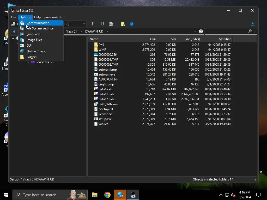The image size is (267, 200).
Task: Open Windows Start menu
Action: pyautogui.click(x=6, y=195)
